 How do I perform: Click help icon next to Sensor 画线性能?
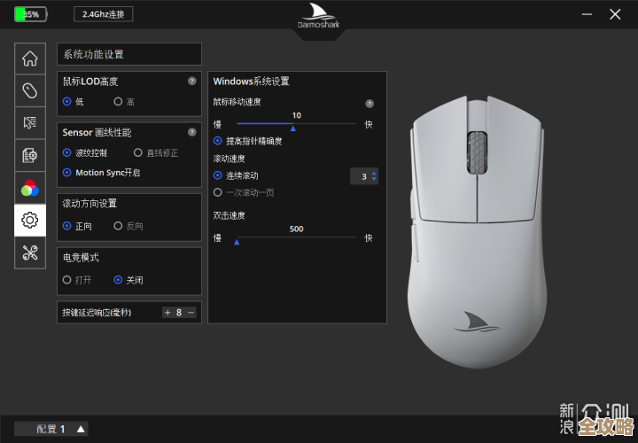click(x=191, y=132)
